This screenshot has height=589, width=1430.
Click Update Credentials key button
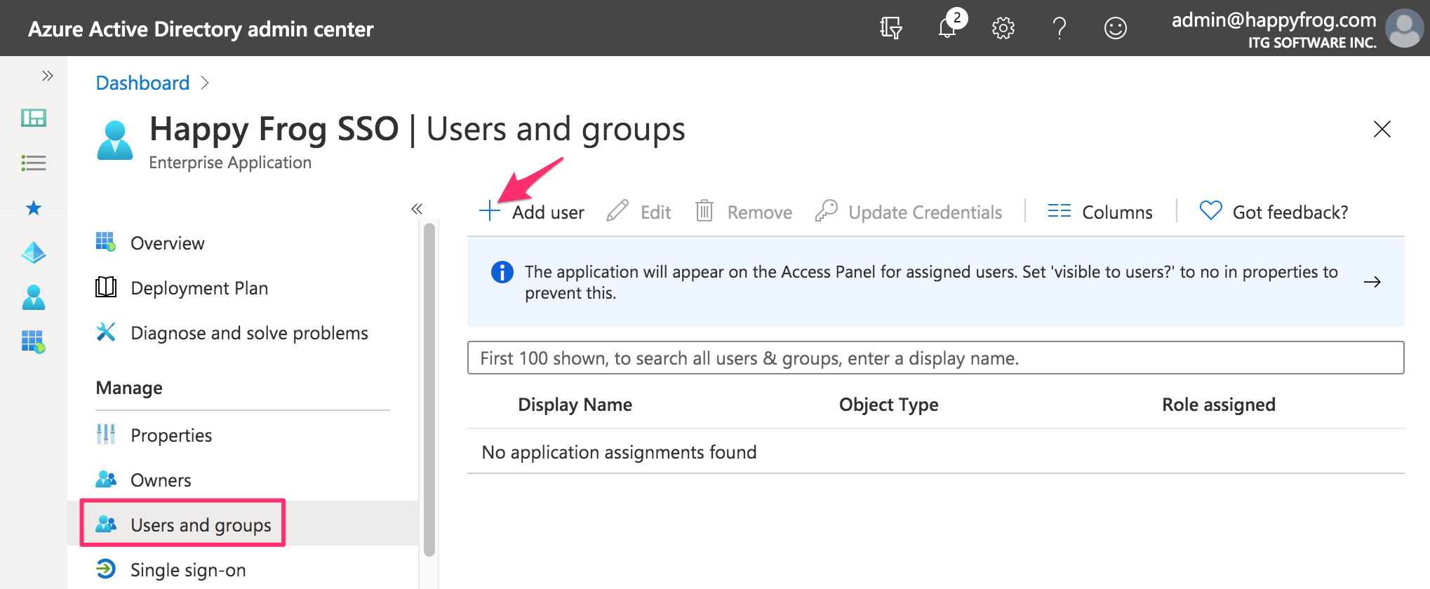pos(909,212)
